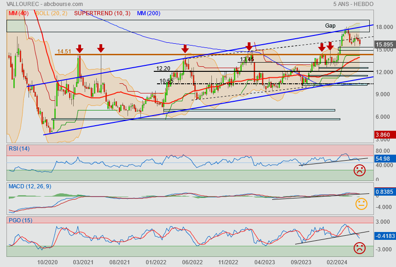The height and width of the screenshot is (267, 396).
Task: Click the 06/2022 date label
Action: coord(192,262)
